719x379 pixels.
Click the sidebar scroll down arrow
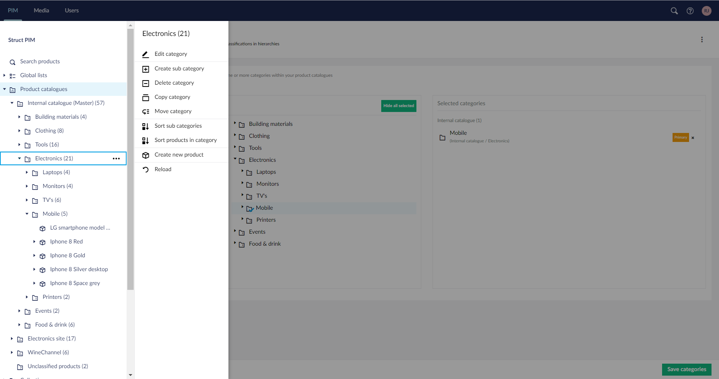coord(130,375)
